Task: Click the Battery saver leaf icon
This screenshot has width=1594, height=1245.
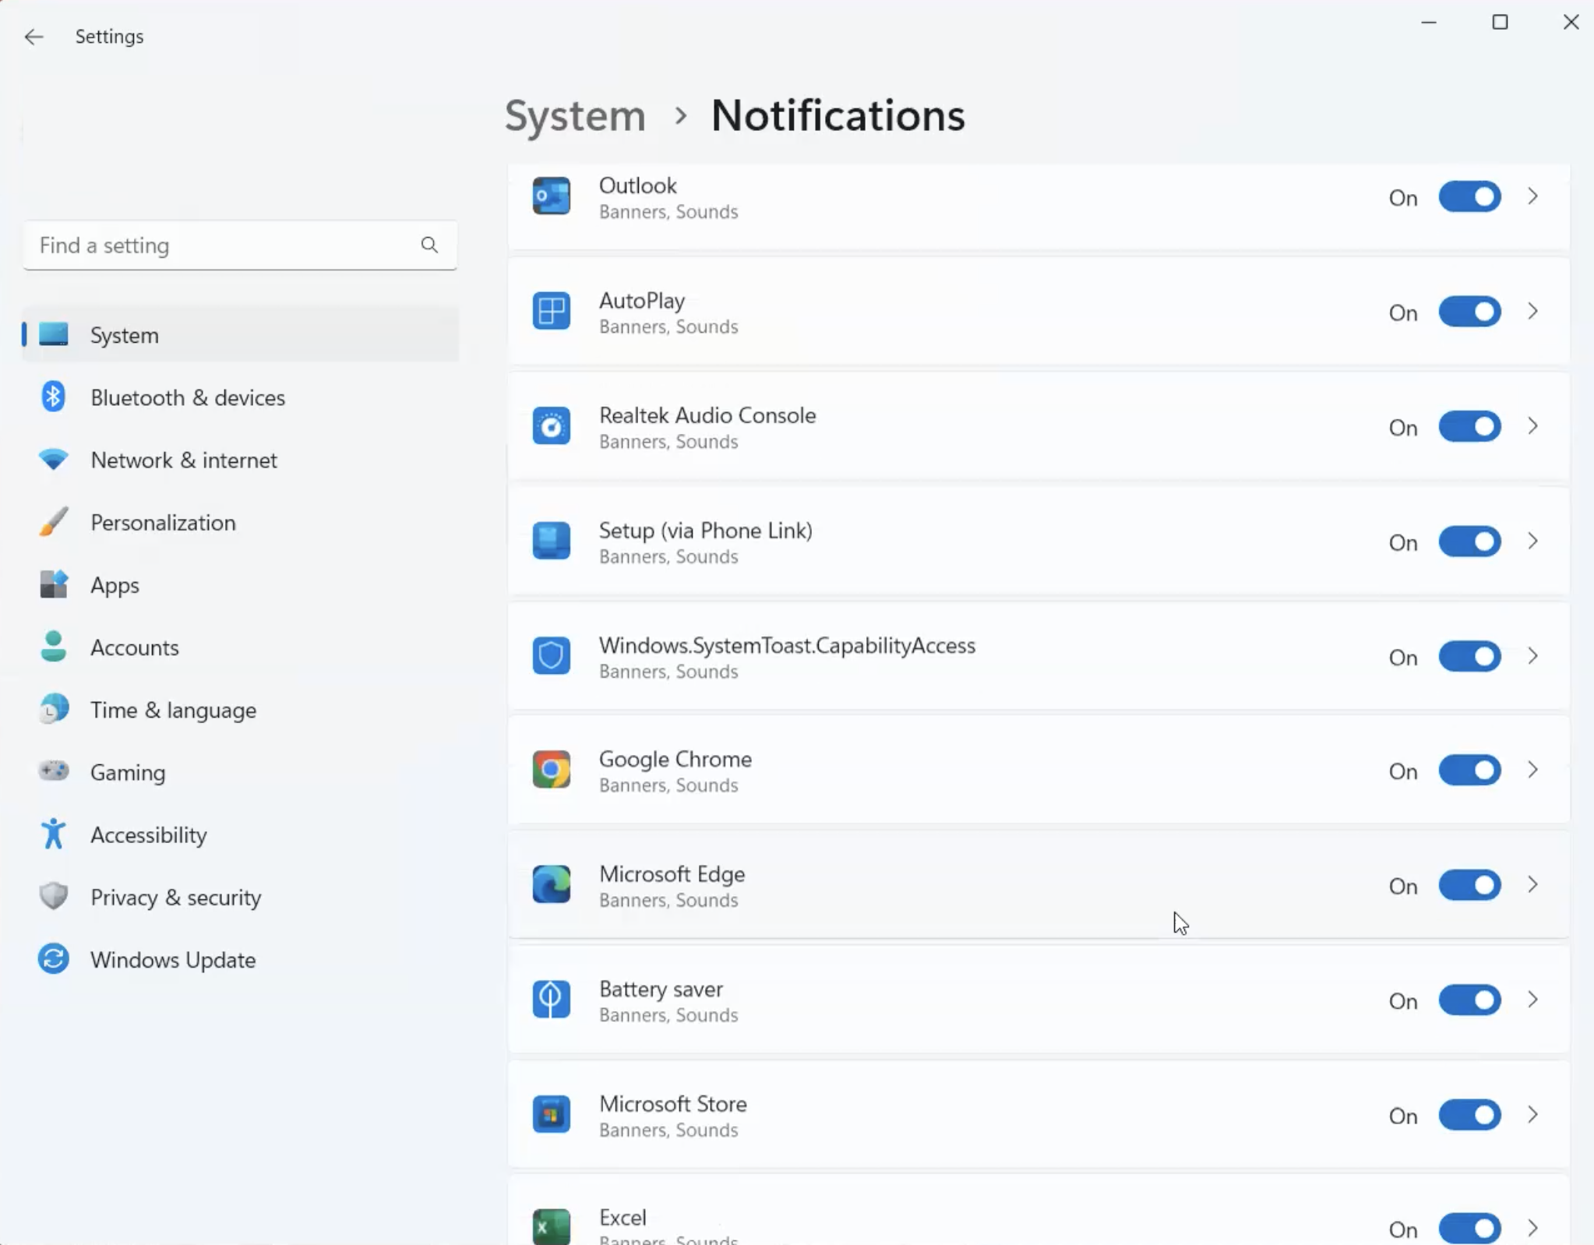Action: [x=551, y=1000]
